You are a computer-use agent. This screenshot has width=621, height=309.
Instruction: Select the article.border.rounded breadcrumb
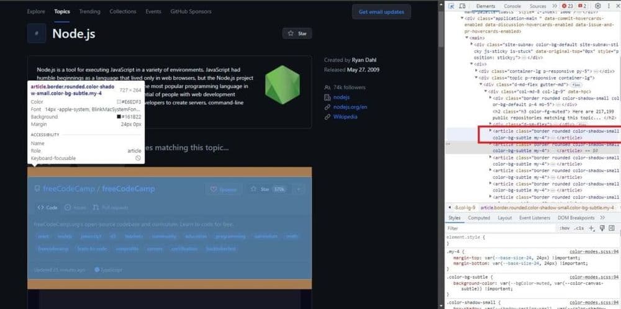[x=546, y=208]
